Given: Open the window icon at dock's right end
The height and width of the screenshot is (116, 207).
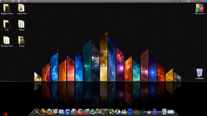Looking at the screenshot, I should (x=170, y=112).
